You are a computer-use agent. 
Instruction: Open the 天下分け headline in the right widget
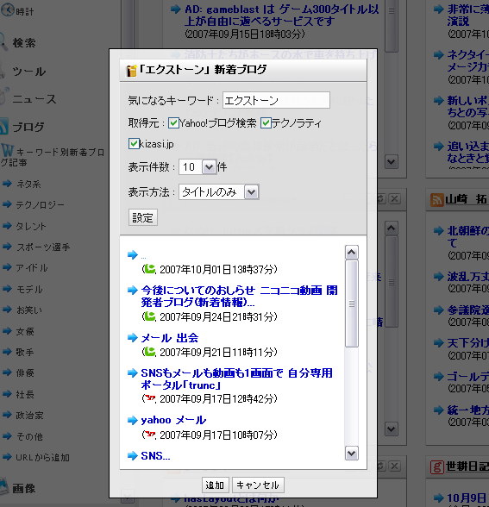pyautogui.click(x=468, y=343)
